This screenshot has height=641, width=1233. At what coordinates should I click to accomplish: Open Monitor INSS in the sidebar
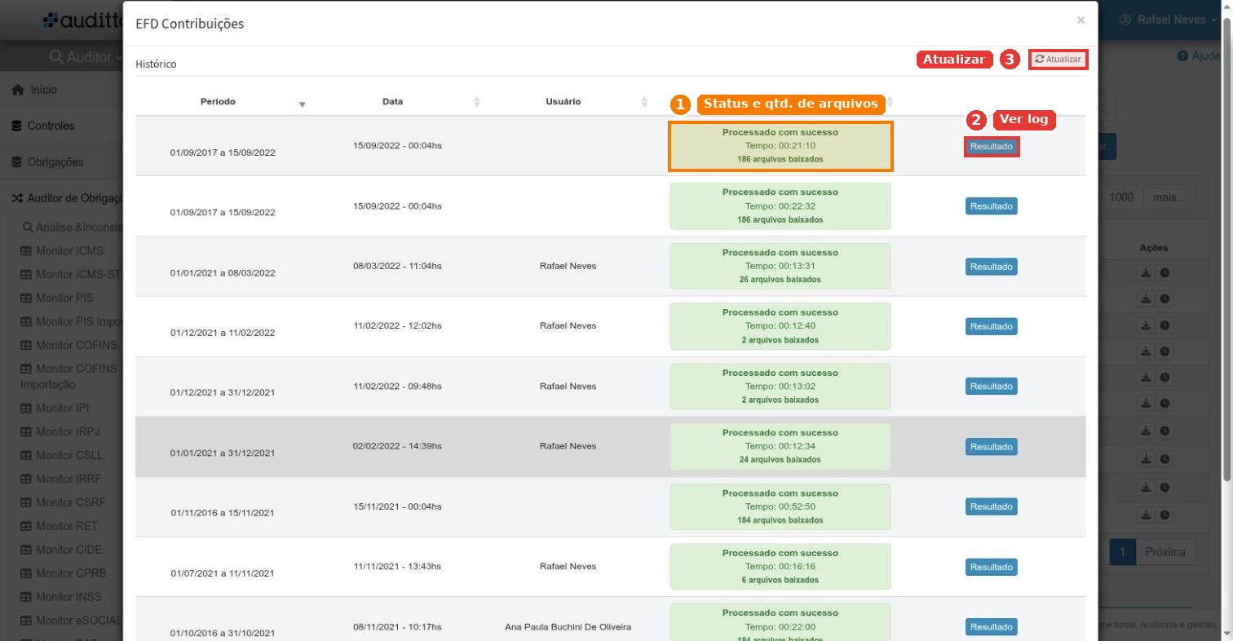click(x=62, y=597)
